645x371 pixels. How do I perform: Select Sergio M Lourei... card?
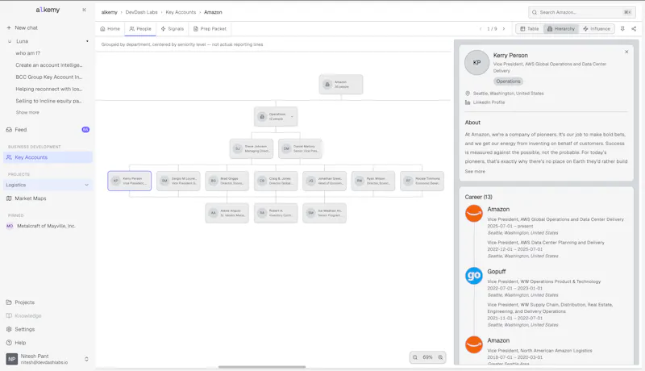(x=178, y=181)
